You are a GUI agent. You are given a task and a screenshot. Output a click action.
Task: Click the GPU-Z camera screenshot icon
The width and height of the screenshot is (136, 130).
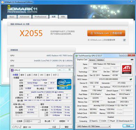[132, 60]
